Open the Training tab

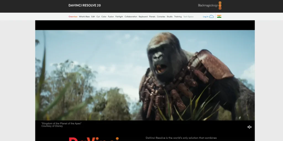pyautogui.click(x=178, y=17)
